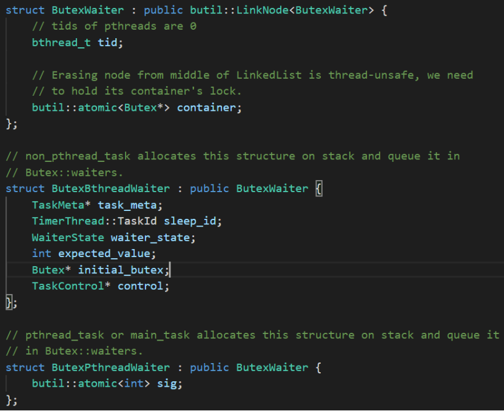Click comment line 'Erasing node from middle of LinkedList'
The width and height of the screenshot is (504, 411).
[252, 75]
